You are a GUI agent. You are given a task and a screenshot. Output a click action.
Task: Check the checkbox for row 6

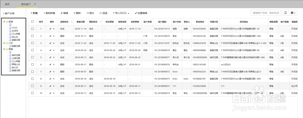32,64
